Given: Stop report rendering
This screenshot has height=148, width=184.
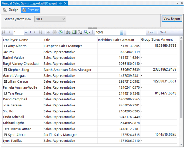Looking at the screenshot, I should 55,32.
